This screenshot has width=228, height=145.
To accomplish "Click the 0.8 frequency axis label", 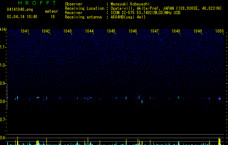I will pyautogui.click(x=3, y=101).
